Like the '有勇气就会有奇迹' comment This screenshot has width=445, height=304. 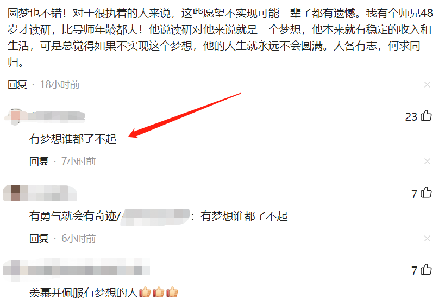pyautogui.click(x=426, y=193)
